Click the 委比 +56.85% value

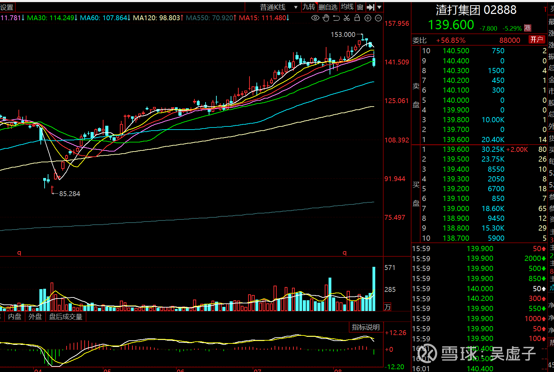451,40
